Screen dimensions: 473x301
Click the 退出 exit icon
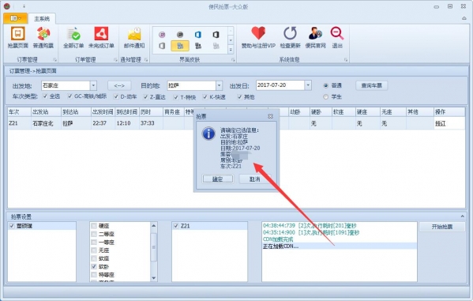(337, 33)
